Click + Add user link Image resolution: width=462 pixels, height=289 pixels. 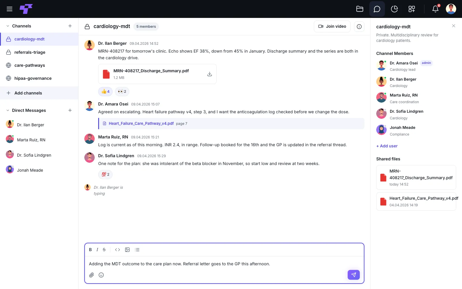(387, 146)
